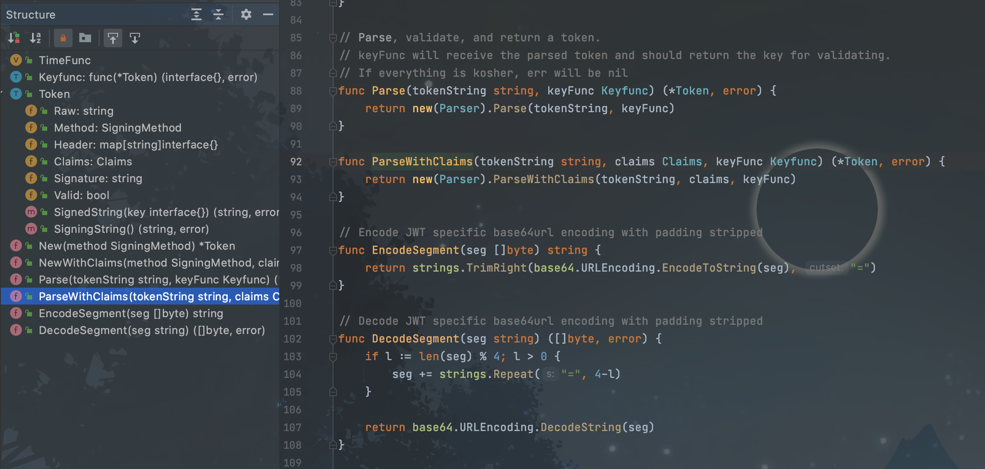Click Collapse All in Structure header
The image size is (985, 469).
(218, 14)
